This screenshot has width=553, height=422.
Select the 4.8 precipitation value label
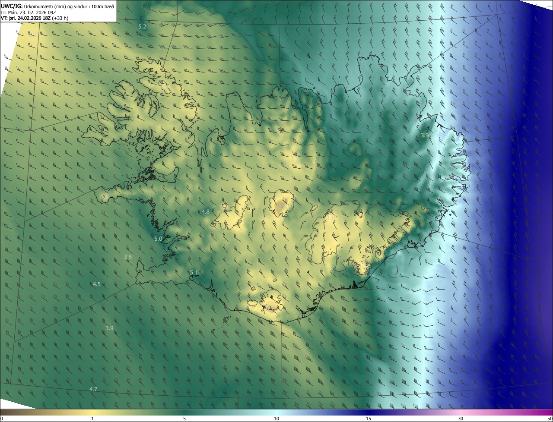pos(206,211)
